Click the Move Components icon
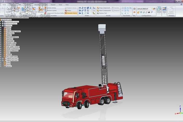Viewport: 183px width, 122px height. point(98,10)
